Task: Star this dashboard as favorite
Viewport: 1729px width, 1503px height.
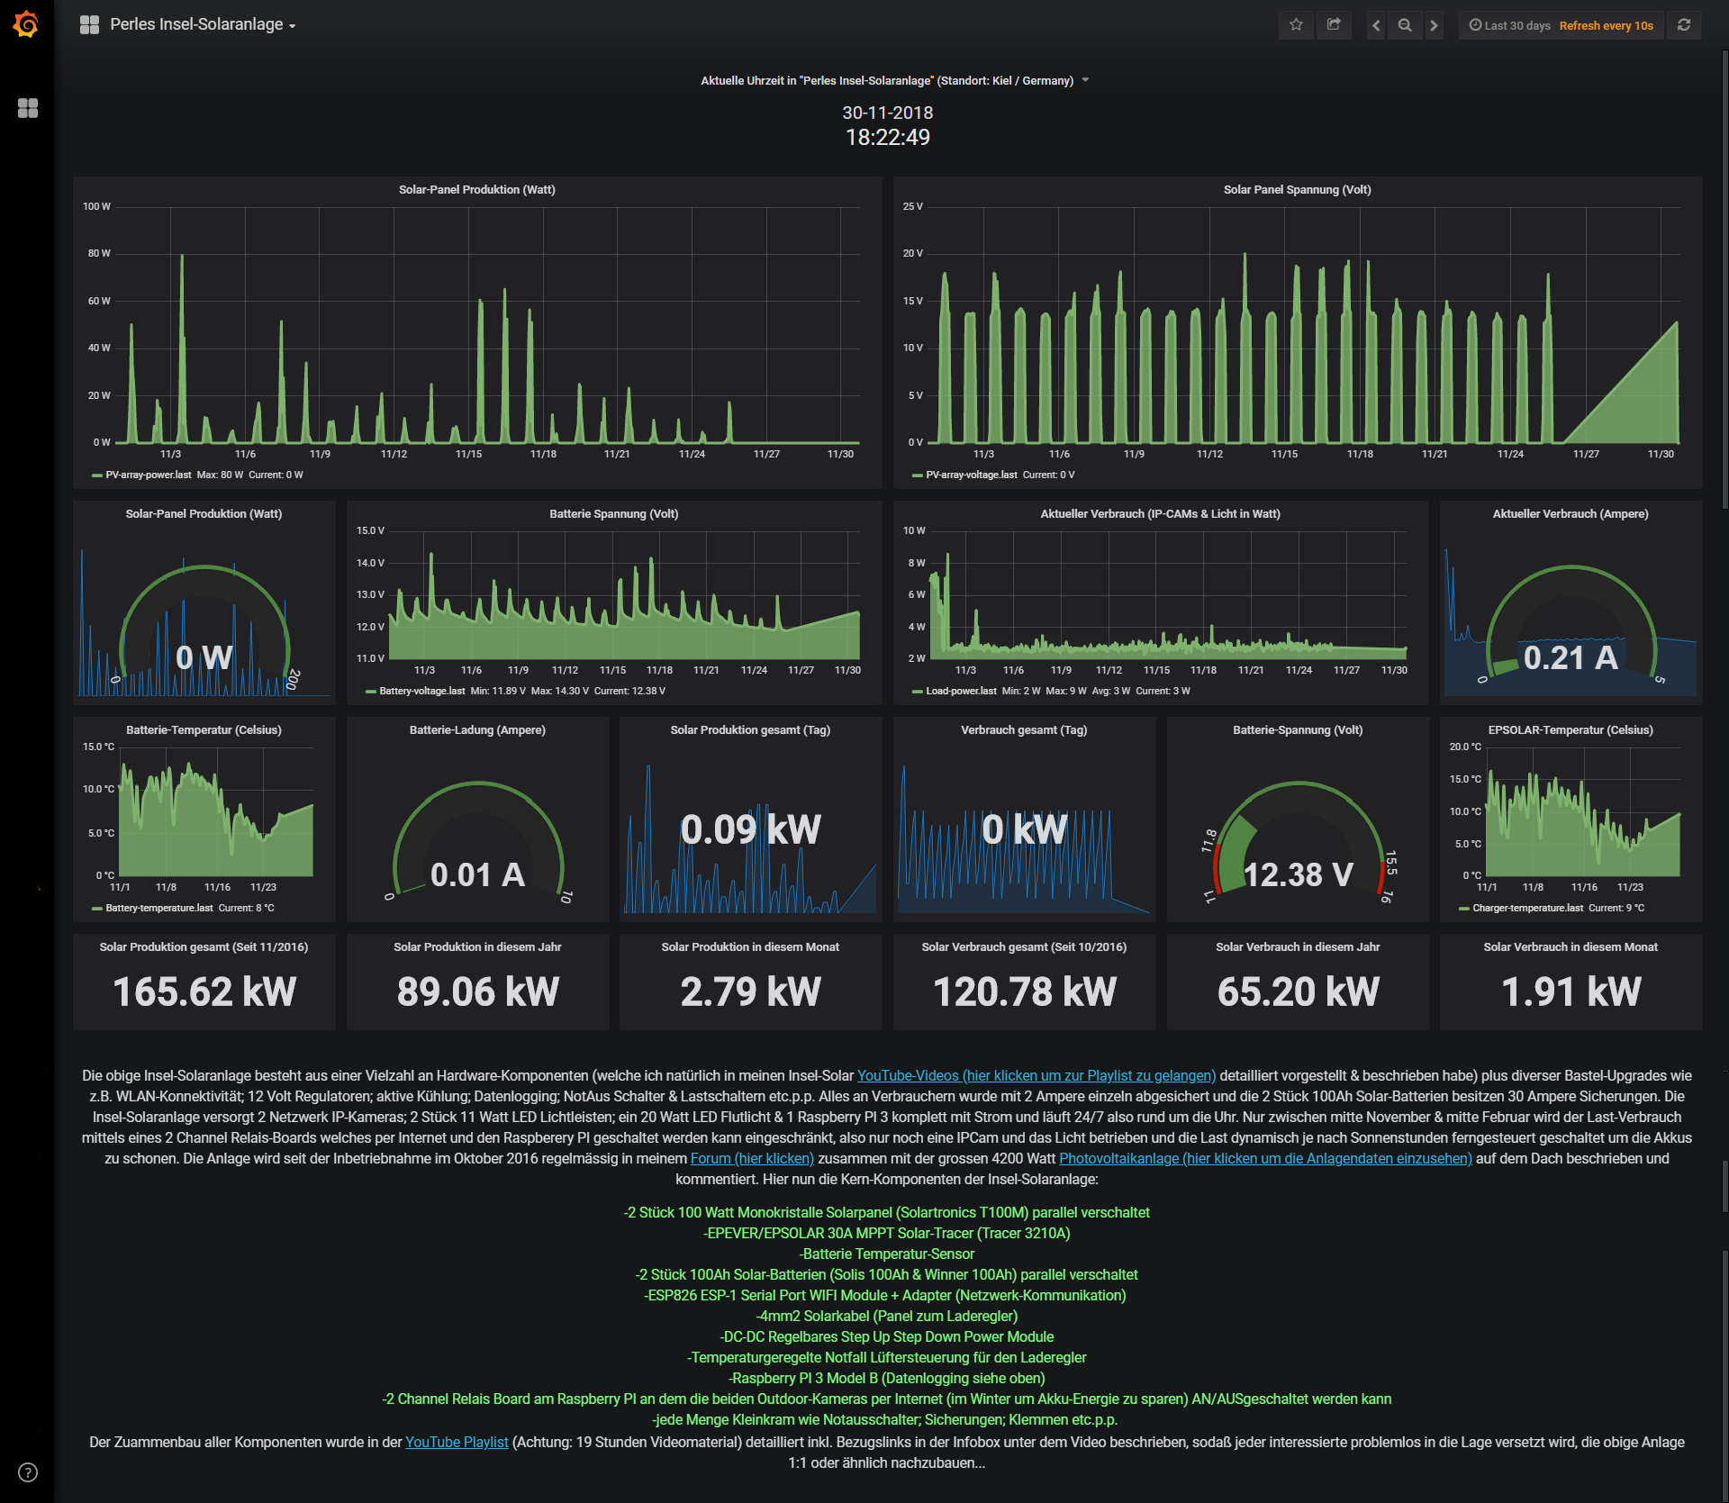Action: (1296, 25)
